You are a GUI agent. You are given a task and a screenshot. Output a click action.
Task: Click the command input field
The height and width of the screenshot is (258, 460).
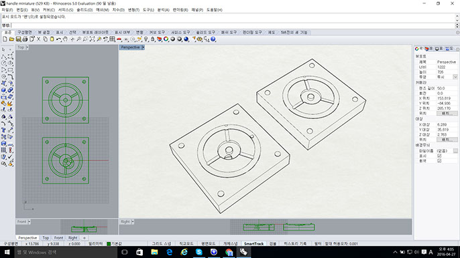[x=233, y=25]
